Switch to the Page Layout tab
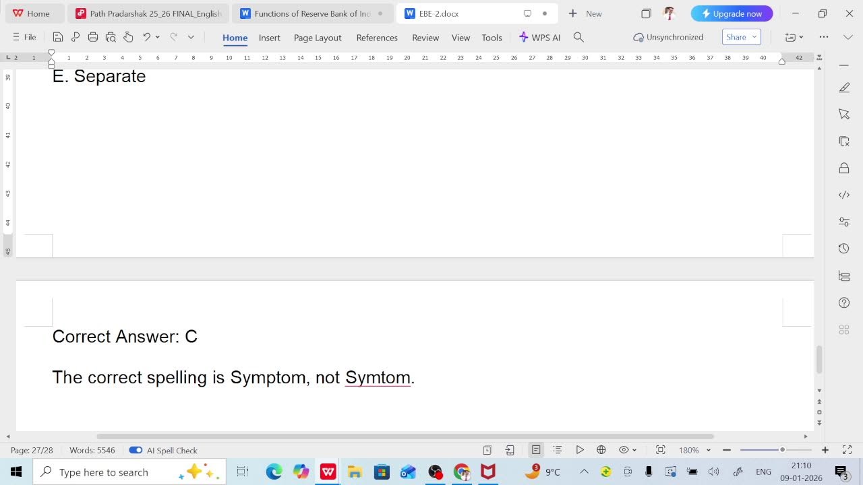 pyautogui.click(x=318, y=38)
